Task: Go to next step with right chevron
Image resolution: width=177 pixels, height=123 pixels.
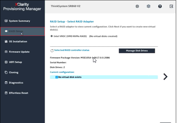Action: [x=165, y=77]
